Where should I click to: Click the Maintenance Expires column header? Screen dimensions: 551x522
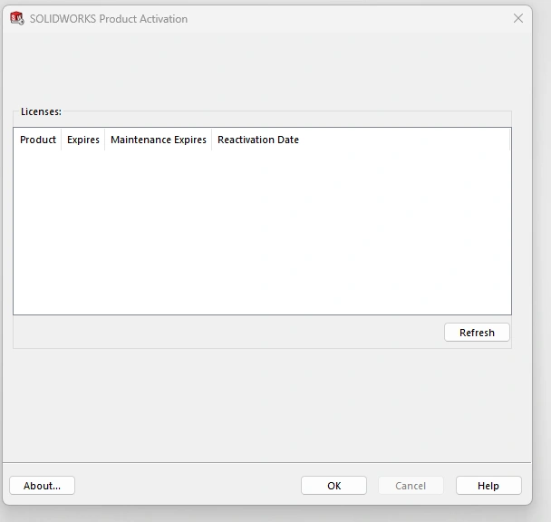(158, 140)
